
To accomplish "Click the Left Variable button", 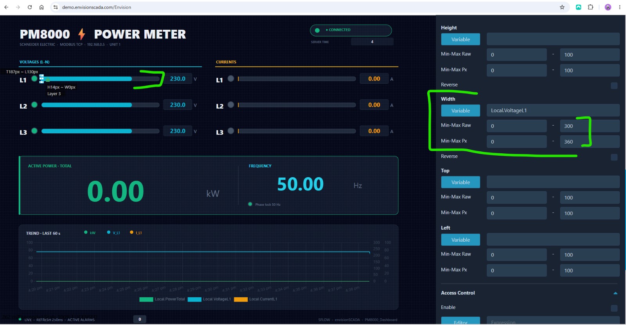I will point(461,240).
